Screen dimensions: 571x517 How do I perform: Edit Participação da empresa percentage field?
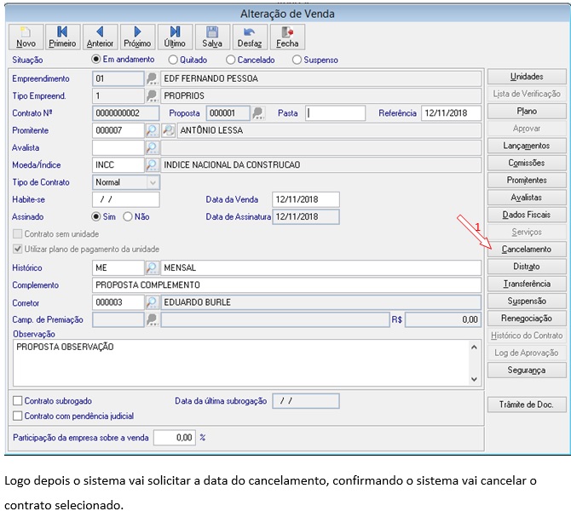[x=175, y=438]
